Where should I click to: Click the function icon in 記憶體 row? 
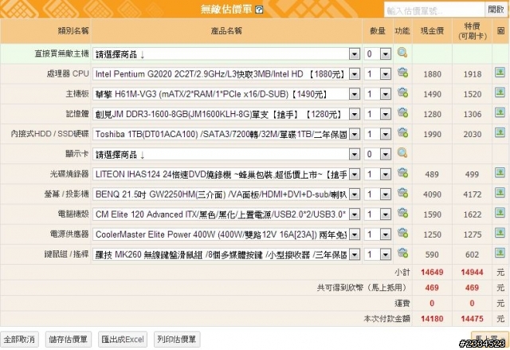[x=402, y=113]
